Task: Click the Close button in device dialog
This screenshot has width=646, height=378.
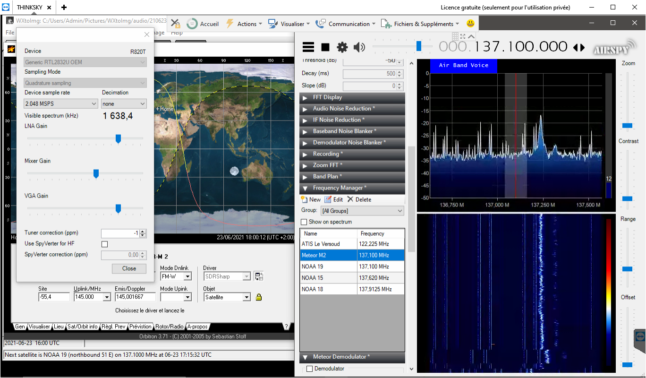Action: (129, 268)
